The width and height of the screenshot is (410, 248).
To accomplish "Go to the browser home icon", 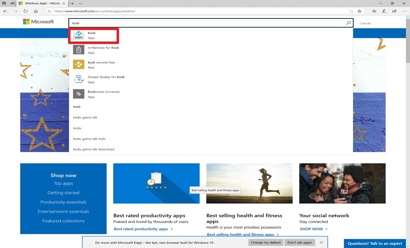I will (36, 11).
